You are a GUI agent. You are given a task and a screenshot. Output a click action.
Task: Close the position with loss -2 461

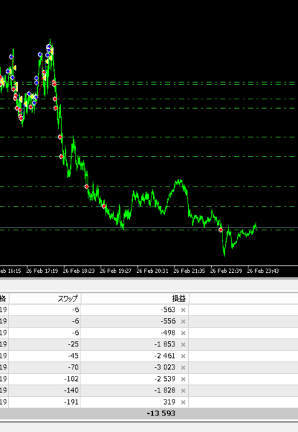[x=183, y=356]
